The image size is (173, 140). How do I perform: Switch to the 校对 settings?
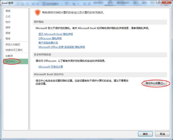pyautogui.click(x=8, y=22)
